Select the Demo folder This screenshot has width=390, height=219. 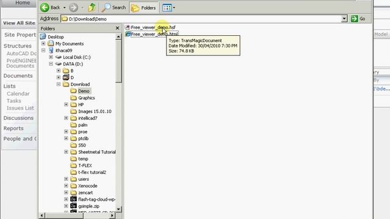click(x=83, y=91)
